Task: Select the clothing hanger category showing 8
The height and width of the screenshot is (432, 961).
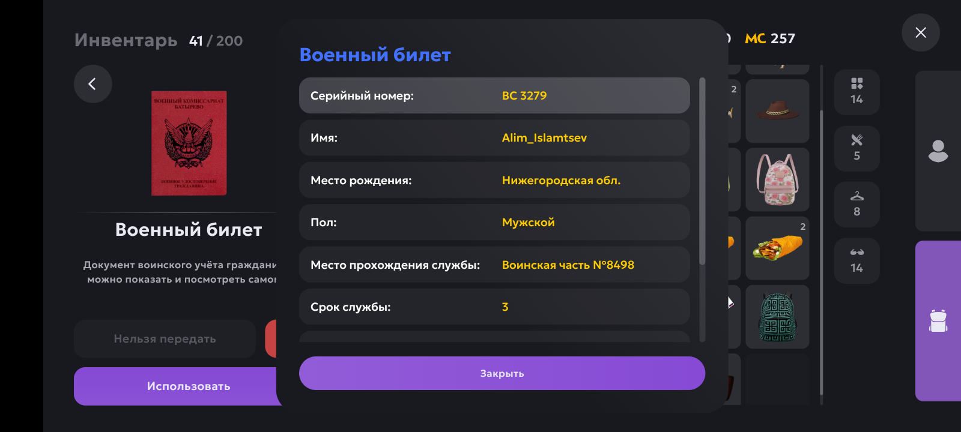Action: tap(856, 205)
